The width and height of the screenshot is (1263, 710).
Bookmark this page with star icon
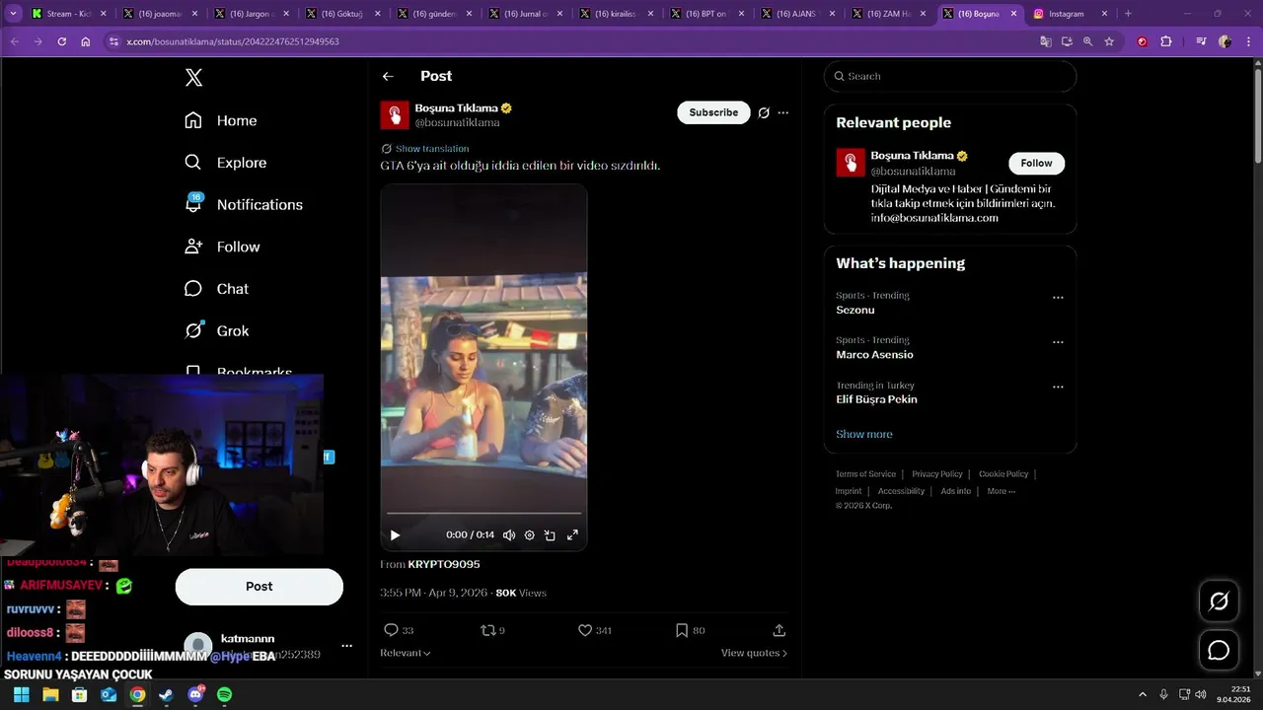[1109, 41]
